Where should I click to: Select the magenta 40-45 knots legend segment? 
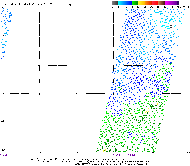pyautogui.click(x=168, y=3)
